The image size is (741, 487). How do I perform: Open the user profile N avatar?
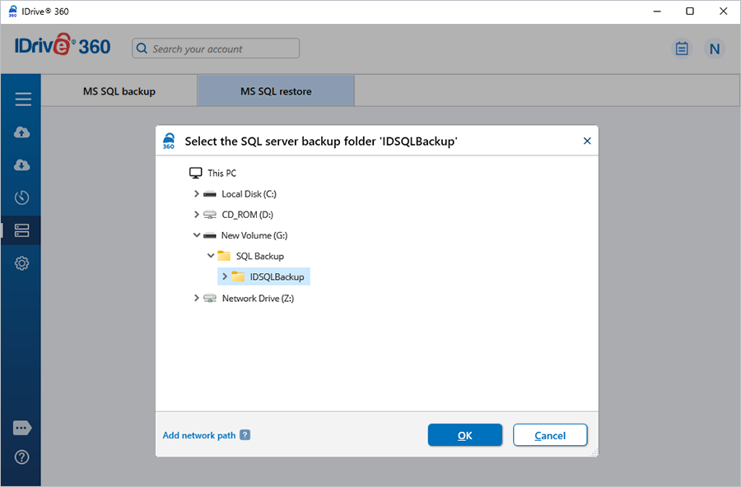coord(714,49)
